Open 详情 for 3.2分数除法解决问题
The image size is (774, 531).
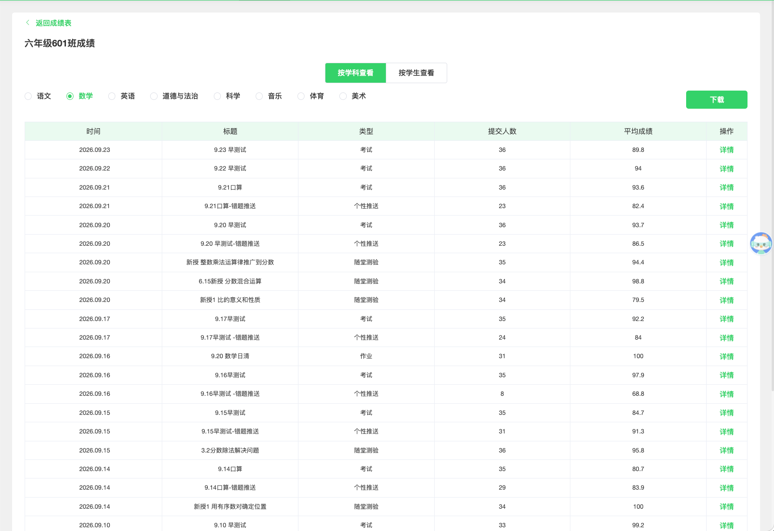(727, 450)
